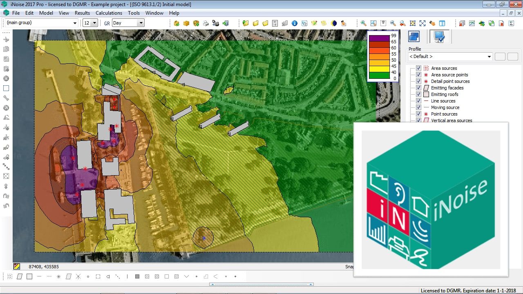The height and width of the screenshot is (294, 523).
Task: Open the Window menu
Action: (154, 13)
